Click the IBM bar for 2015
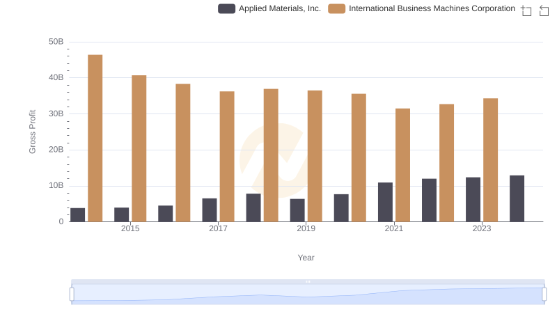Viewport: 557px width, 321px height. [139, 148]
